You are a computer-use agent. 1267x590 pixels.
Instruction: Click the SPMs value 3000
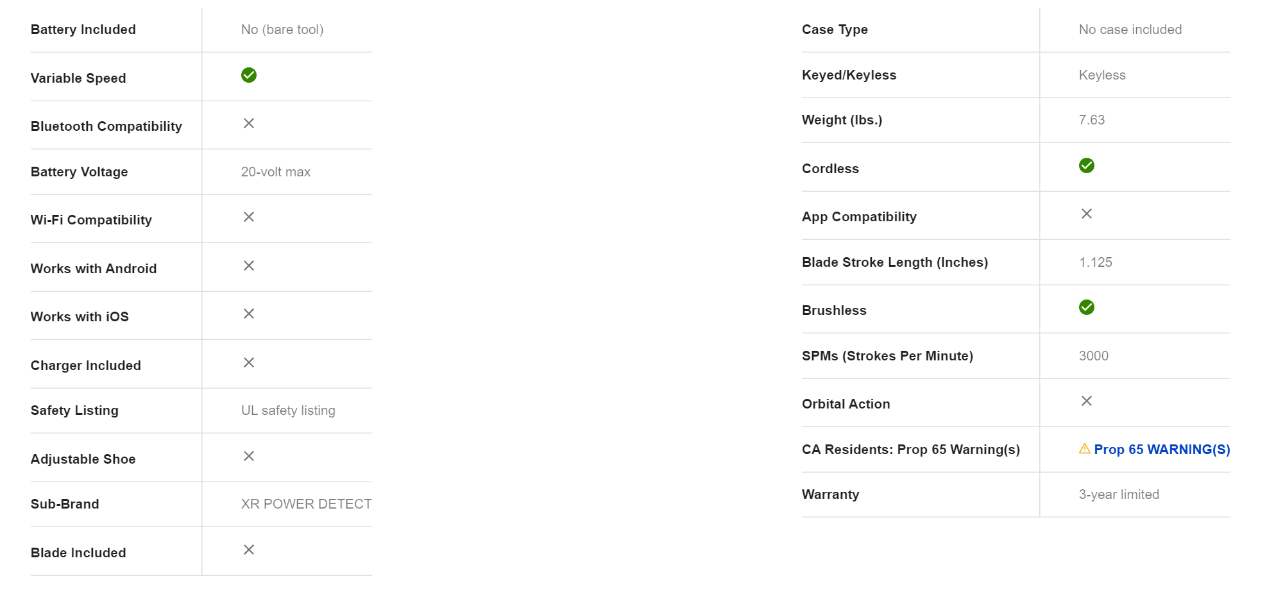point(1094,356)
